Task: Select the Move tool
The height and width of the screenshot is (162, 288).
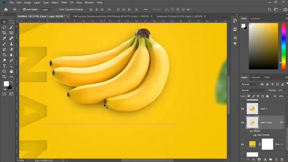Action: pos(4,22)
